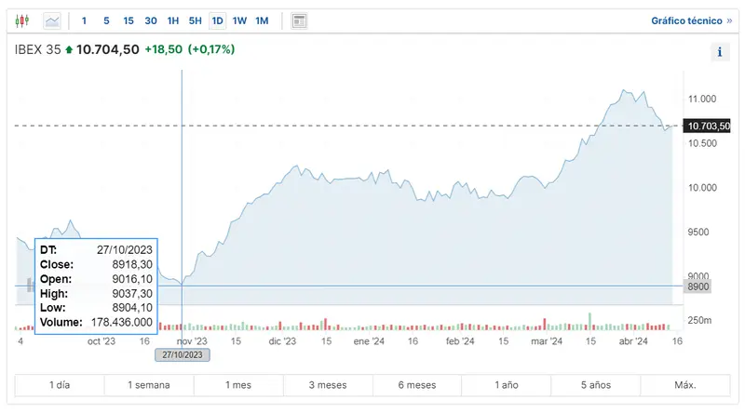Viewport: 745px width, 413px height.
Task: Select the 5 años range tab
Action: tap(596, 385)
